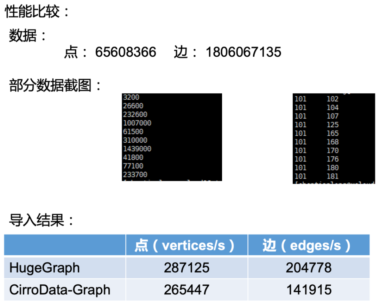Click value 26600 in vertex screenshot
Screen dimensions: 380x304
click(133, 106)
